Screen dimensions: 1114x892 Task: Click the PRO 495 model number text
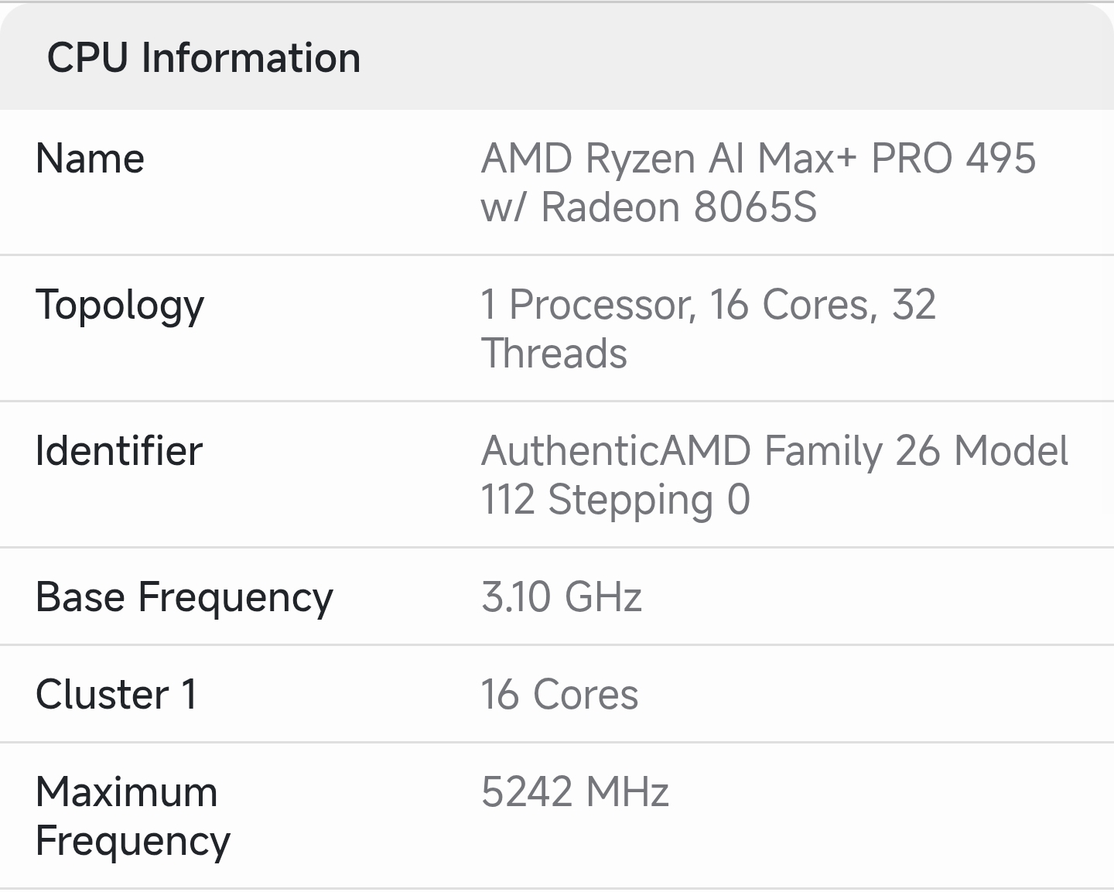click(953, 158)
